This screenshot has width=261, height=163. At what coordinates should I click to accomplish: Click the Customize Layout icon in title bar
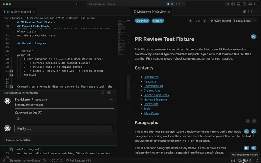pyautogui.click(x=227, y=4)
